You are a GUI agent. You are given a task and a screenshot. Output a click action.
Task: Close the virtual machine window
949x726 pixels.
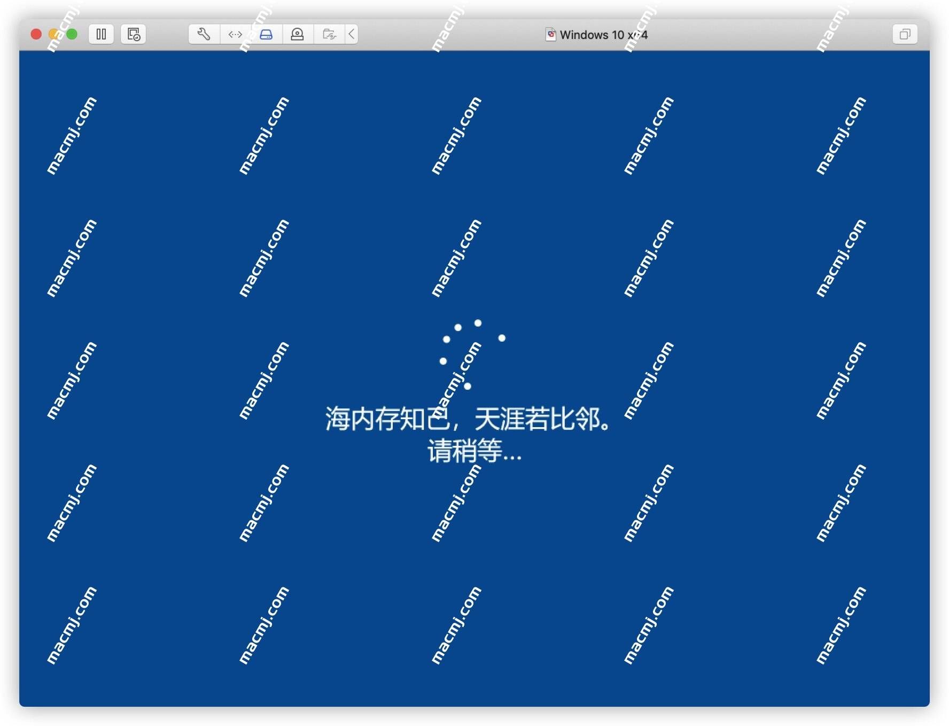(36, 34)
